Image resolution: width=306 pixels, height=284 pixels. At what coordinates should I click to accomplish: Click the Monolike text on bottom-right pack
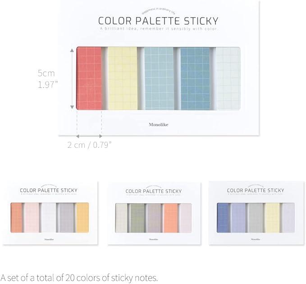click(256, 239)
